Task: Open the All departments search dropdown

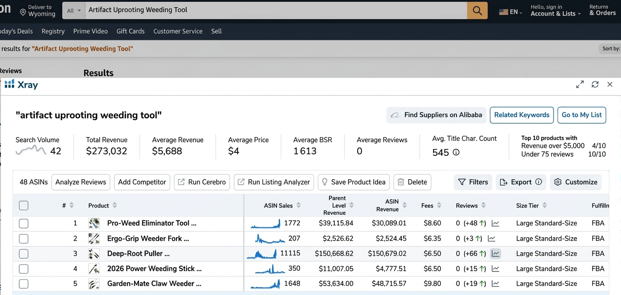Action: click(74, 11)
